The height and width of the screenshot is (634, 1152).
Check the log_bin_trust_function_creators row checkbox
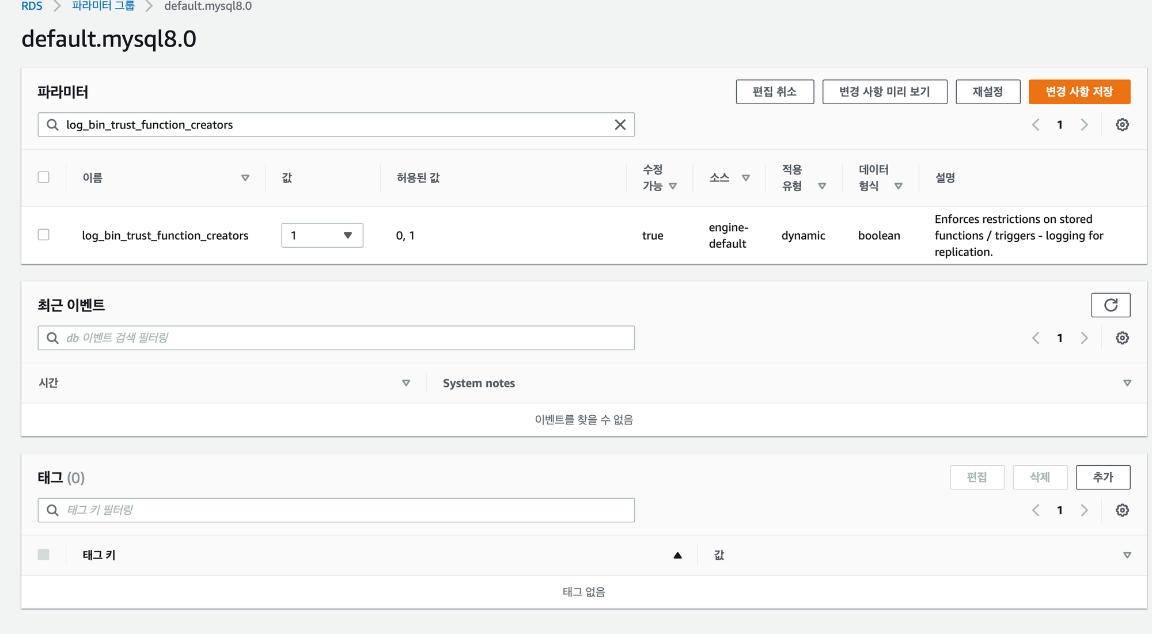[x=44, y=235]
